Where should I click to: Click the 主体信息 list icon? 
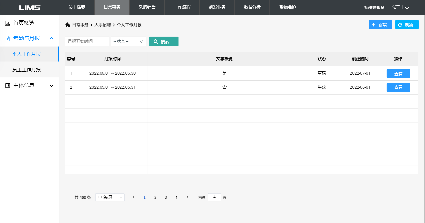point(8,85)
